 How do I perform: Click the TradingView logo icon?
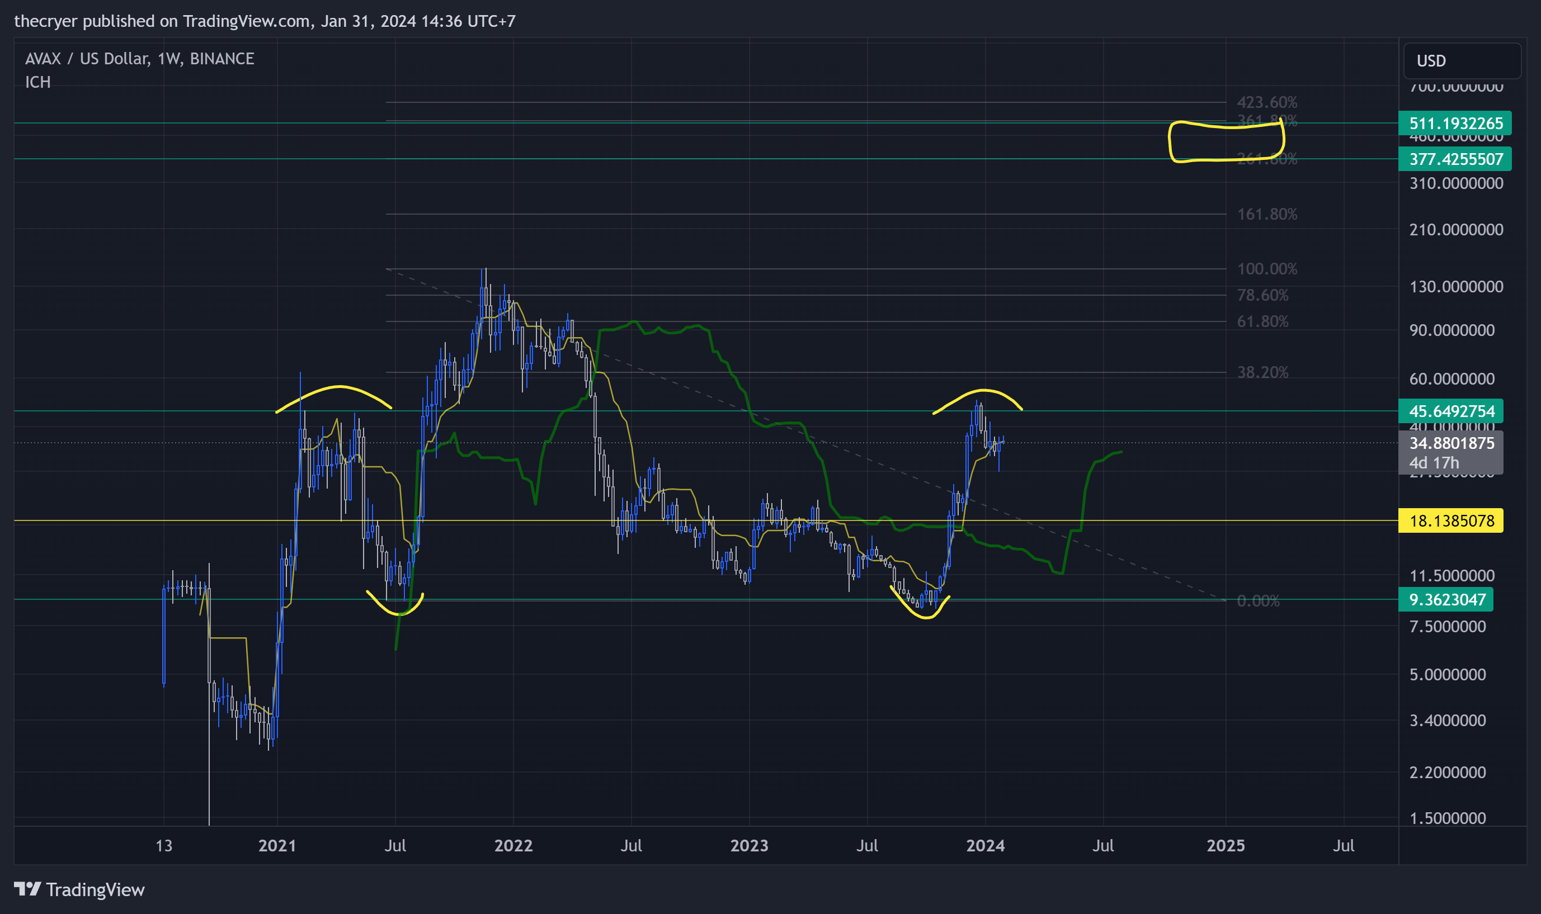(x=27, y=889)
